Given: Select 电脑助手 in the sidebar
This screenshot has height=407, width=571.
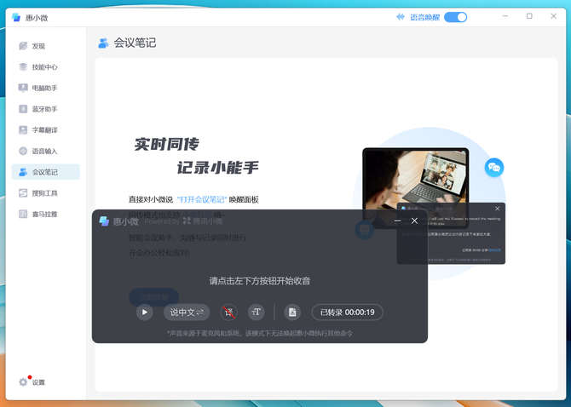Looking at the screenshot, I should coord(37,88).
